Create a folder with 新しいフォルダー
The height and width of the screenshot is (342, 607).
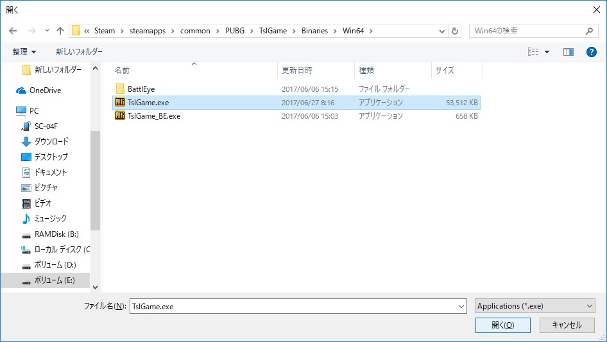click(x=80, y=52)
